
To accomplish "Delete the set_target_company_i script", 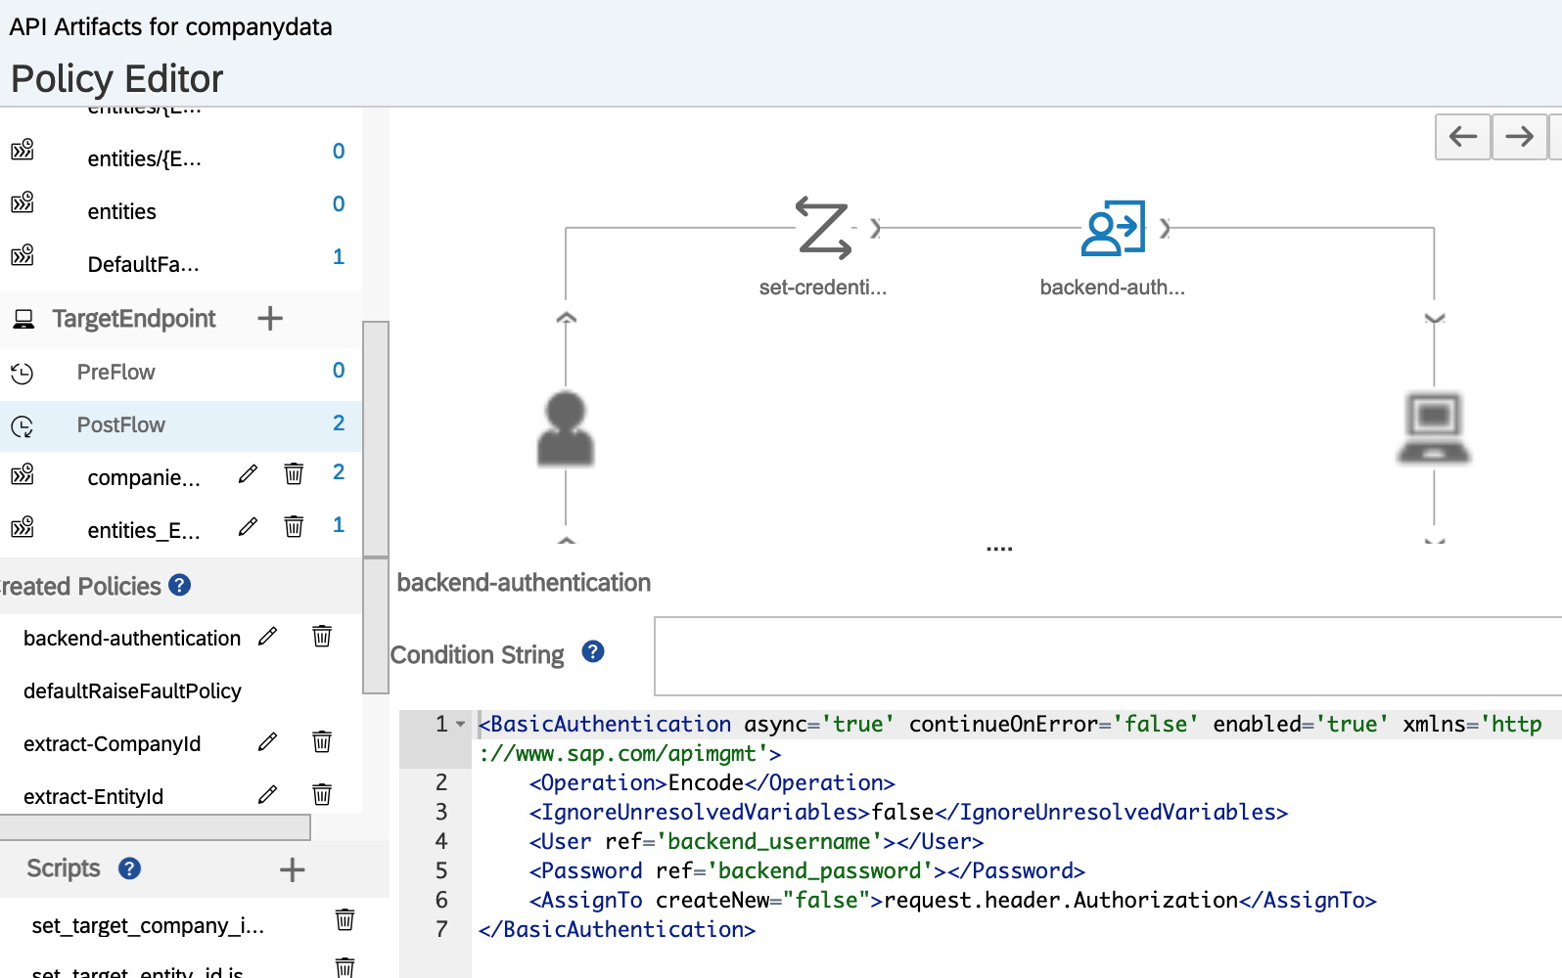I will (345, 920).
